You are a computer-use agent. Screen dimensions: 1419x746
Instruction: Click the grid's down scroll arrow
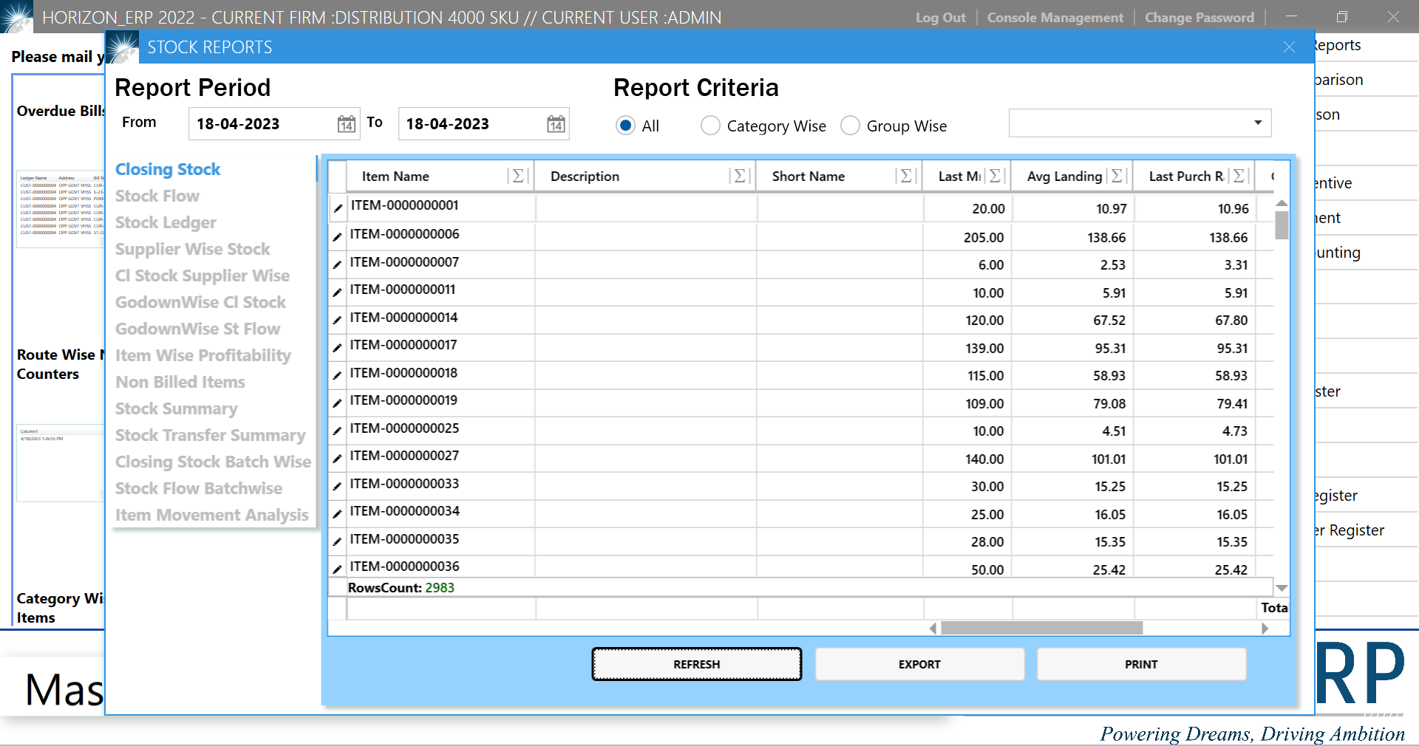[x=1282, y=587]
